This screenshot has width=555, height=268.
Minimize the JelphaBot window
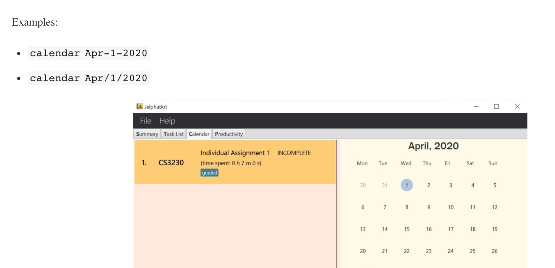476,106
